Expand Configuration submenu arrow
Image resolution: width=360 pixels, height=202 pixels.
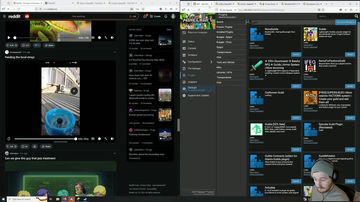pyautogui.click(x=211, y=62)
